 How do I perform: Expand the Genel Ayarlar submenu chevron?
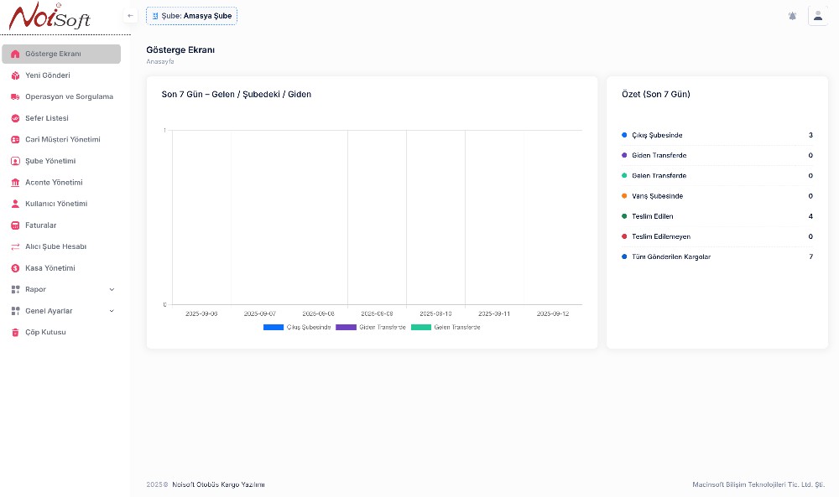coord(112,311)
